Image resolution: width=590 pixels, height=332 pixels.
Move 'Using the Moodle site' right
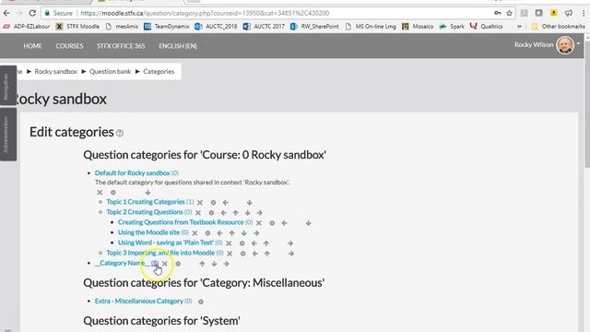tap(256, 233)
